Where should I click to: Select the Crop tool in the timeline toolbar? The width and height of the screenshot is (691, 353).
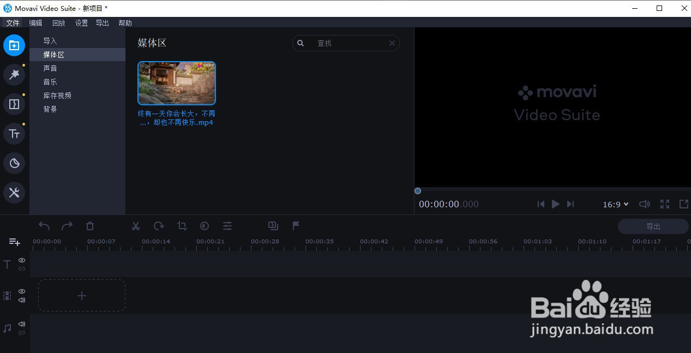[x=182, y=225]
